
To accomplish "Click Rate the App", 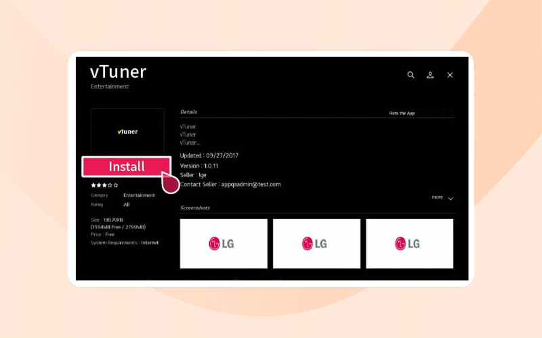I will (x=402, y=113).
